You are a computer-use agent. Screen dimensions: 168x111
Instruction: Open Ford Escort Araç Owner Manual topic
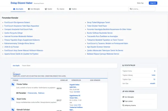(x=24, y=50)
